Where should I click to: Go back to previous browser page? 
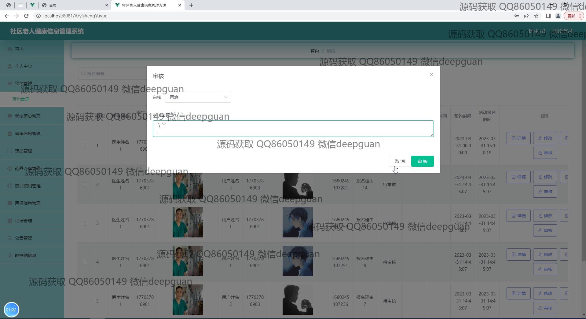coord(7,16)
